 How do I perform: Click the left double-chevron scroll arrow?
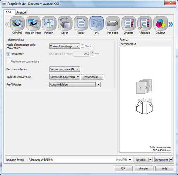pyautogui.click(x=7, y=24)
